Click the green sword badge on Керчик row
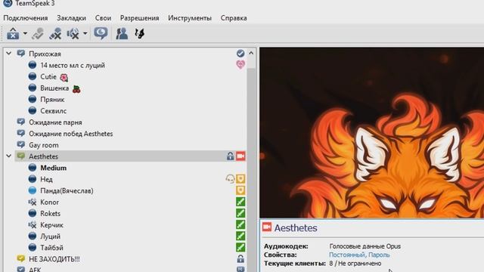Screen dimensions: 484x272 tap(240, 224)
